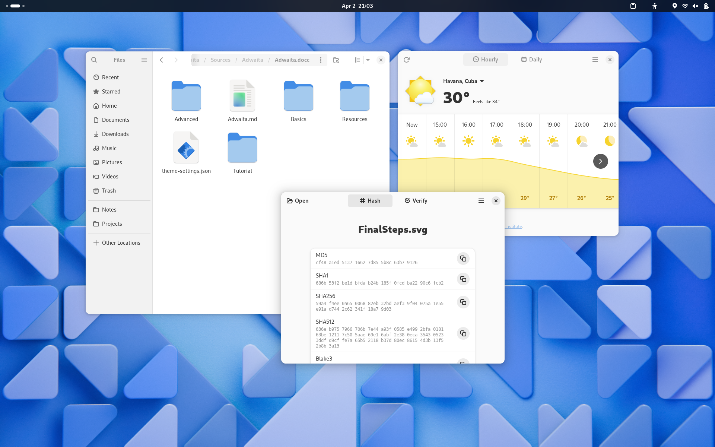Copy the SHA512 hash value
715x447 pixels.
(x=463, y=333)
